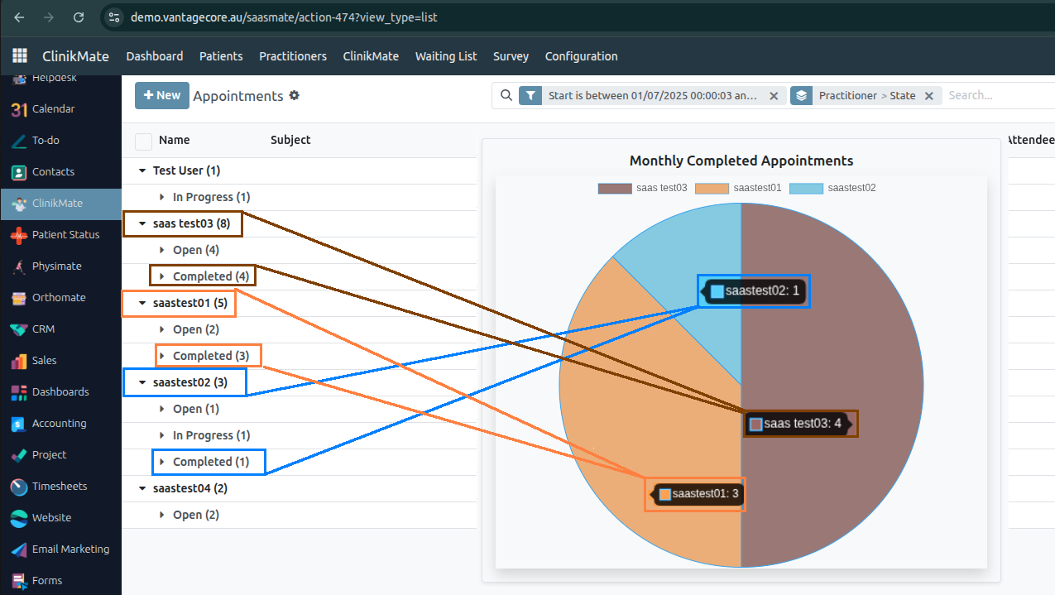The height and width of the screenshot is (595, 1055).
Task: Click the New appointment button
Action: tap(162, 96)
